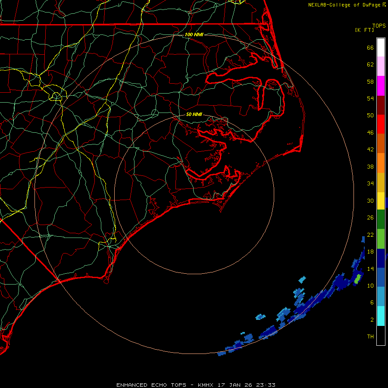Image resolution: width=388 pixels, height=388 pixels.
Task: Click the 34 value on the legend
Action: (370, 184)
